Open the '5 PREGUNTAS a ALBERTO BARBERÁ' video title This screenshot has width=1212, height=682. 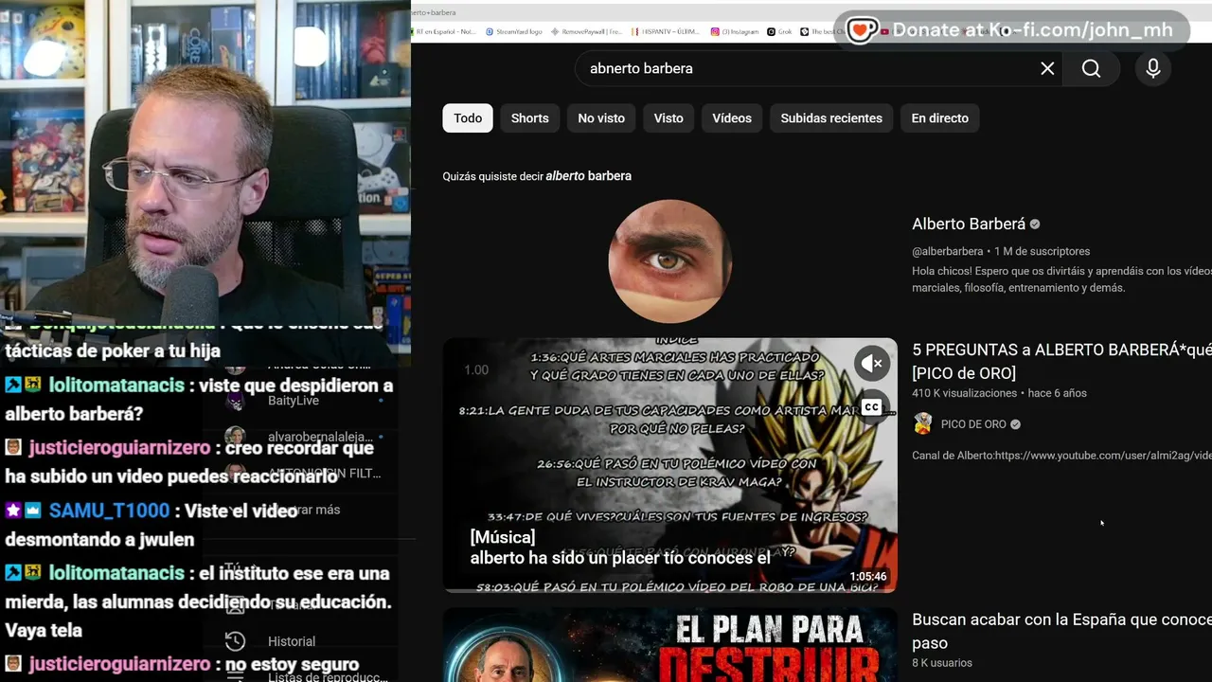[x=1061, y=362]
